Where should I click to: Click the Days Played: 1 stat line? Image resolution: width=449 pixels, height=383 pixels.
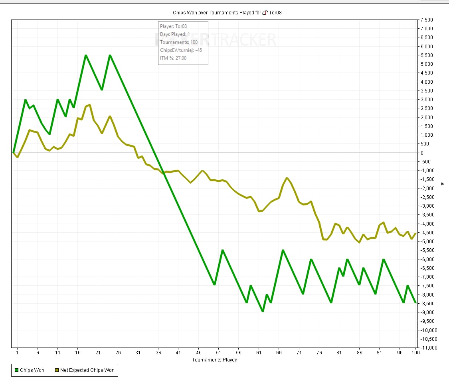coord(175,34)
